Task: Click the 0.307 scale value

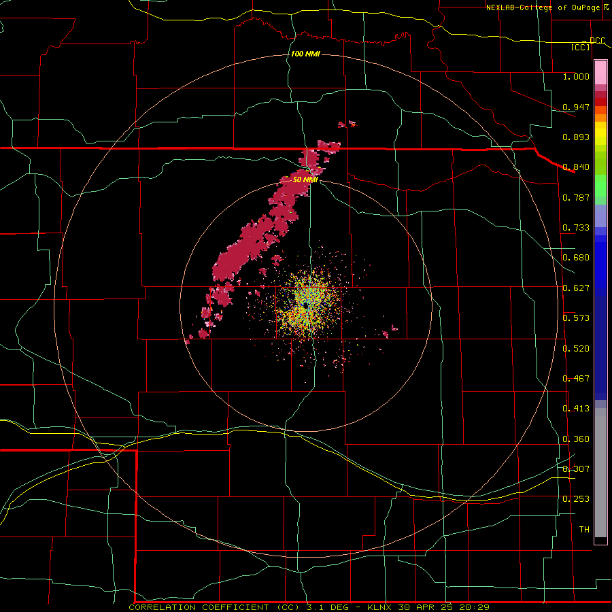Action: [x=576, y=469]
